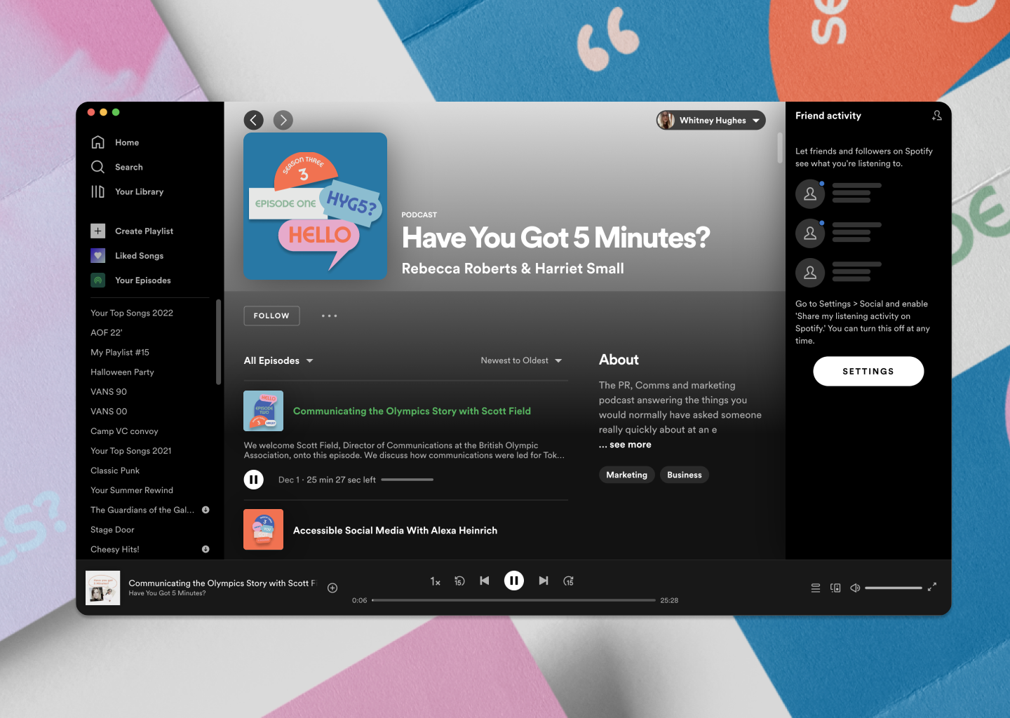
Task: Open Classic Punk playlist
Action: pyautogui.click(x=115, y=470)
